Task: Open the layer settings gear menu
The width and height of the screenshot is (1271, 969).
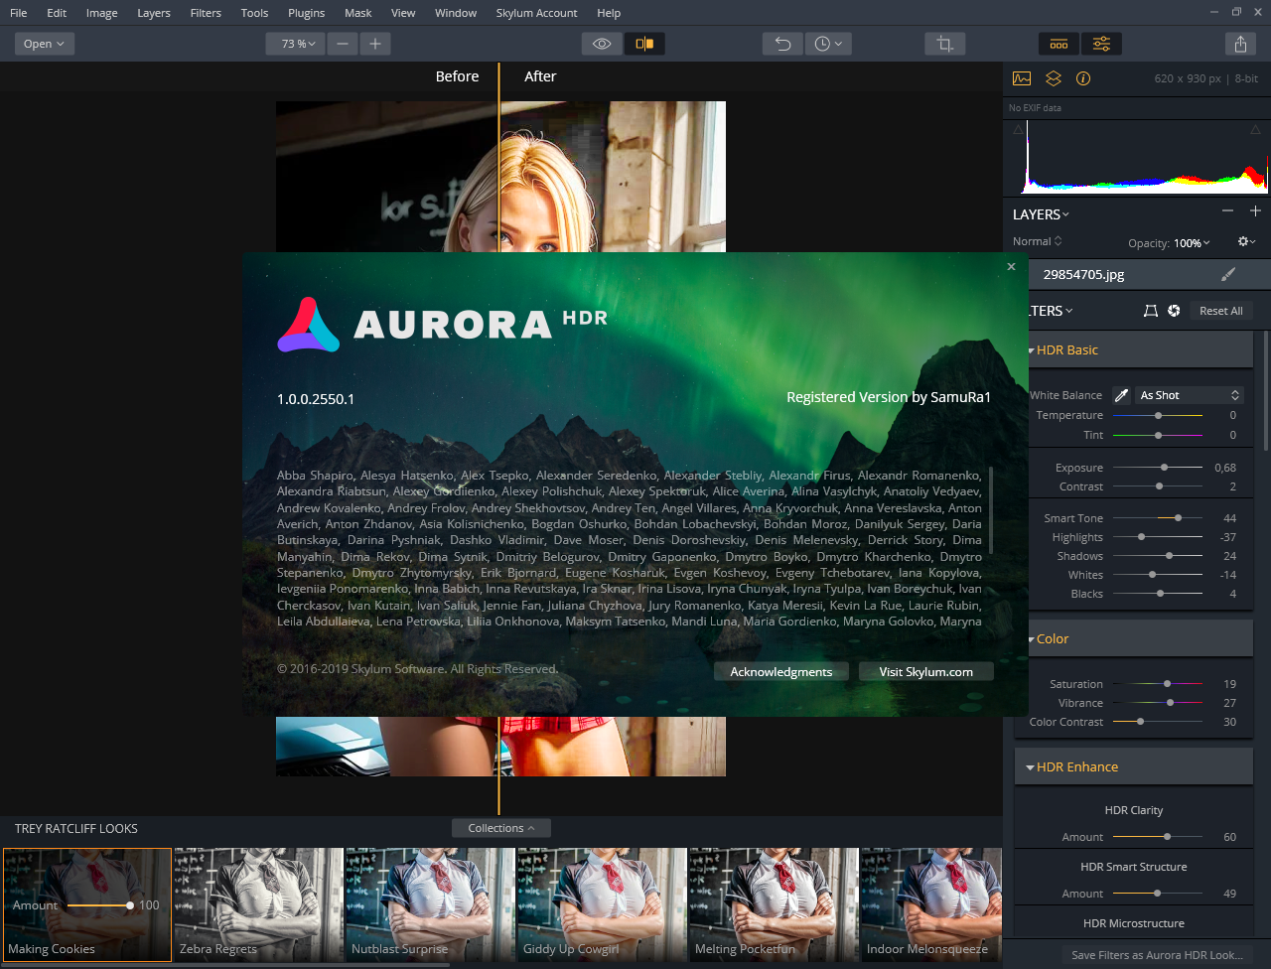Action: point(1246,242)
